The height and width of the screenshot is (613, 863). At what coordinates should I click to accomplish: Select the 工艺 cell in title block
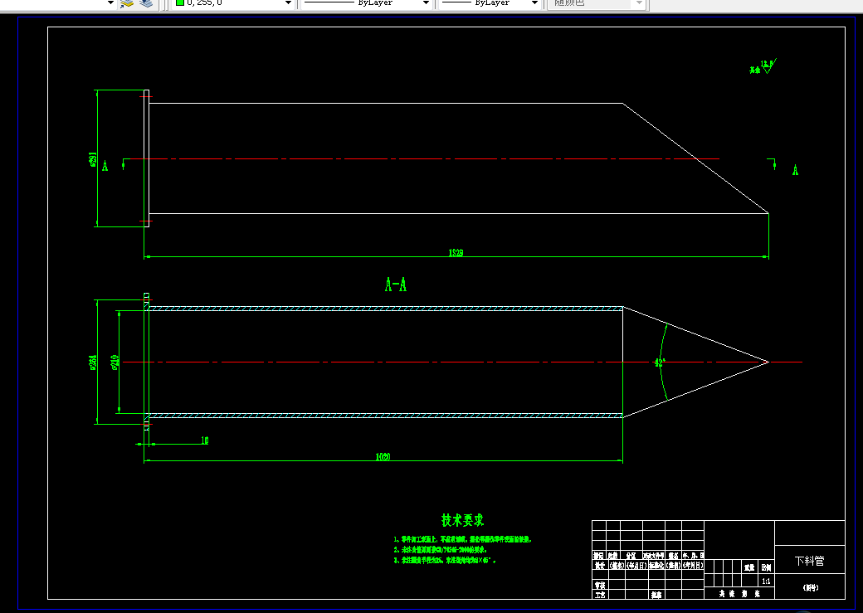pyautogui.click(x=600, y=595)
